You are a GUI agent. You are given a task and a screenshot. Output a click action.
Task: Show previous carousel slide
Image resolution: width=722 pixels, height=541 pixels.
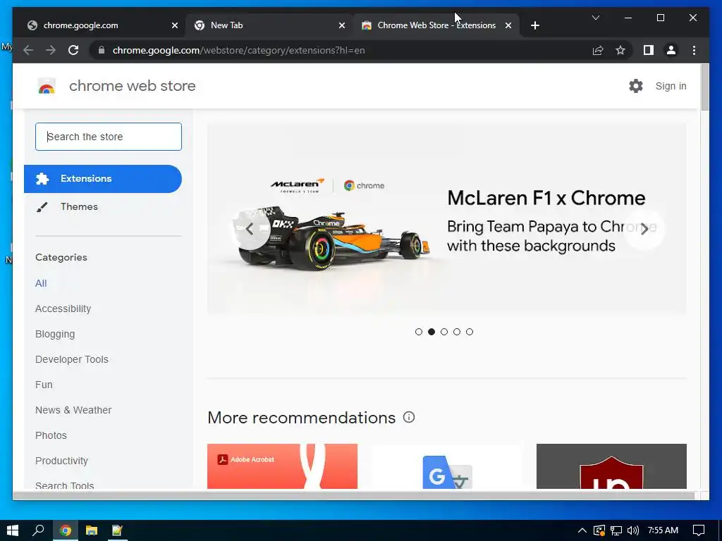click(x=250, y=229)
